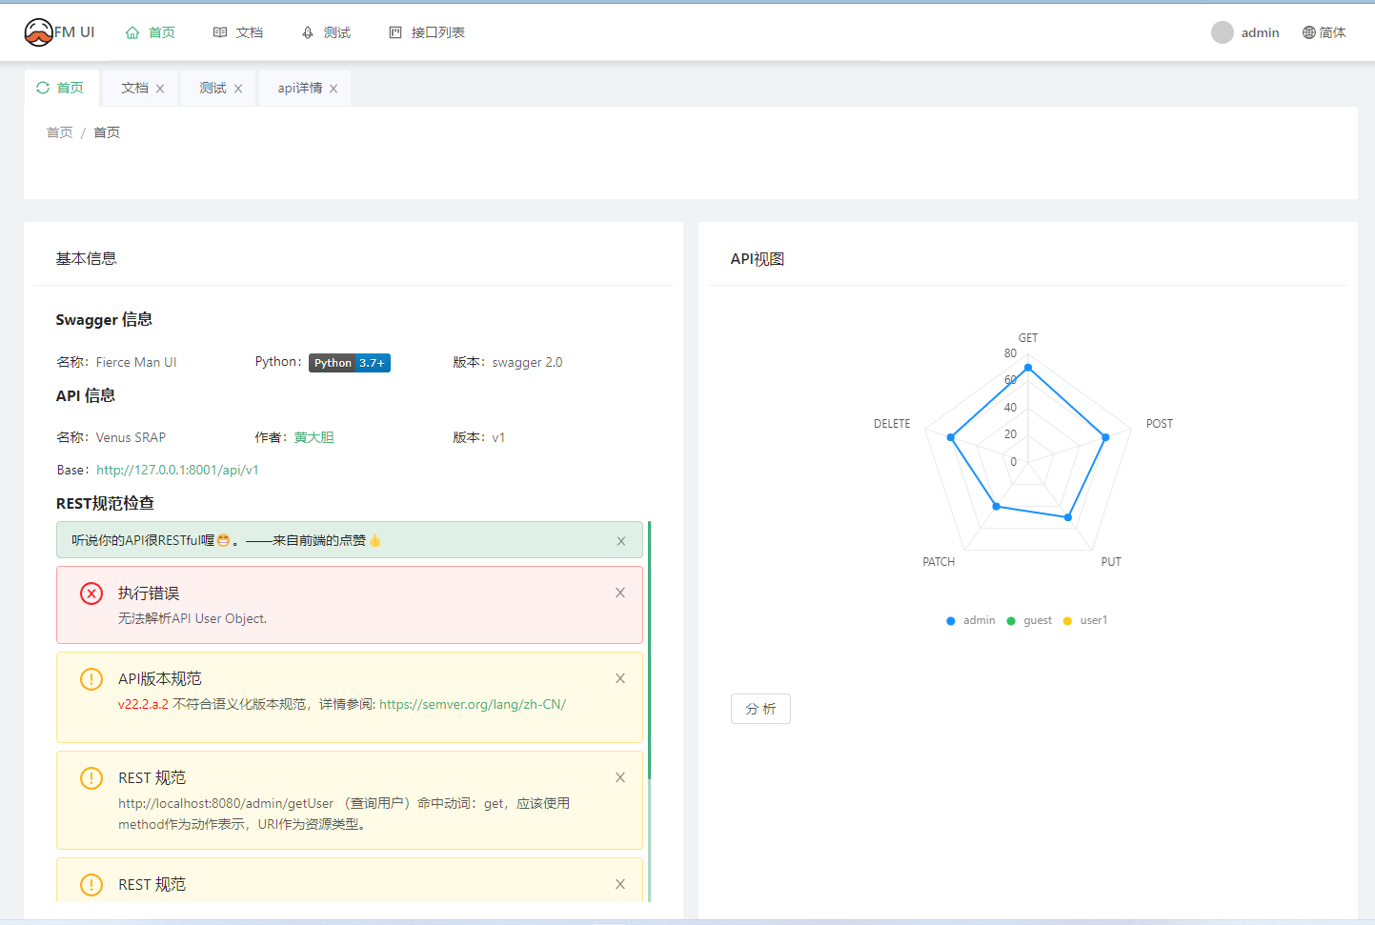Click the 无法解析API User Object message

(192, 618)
